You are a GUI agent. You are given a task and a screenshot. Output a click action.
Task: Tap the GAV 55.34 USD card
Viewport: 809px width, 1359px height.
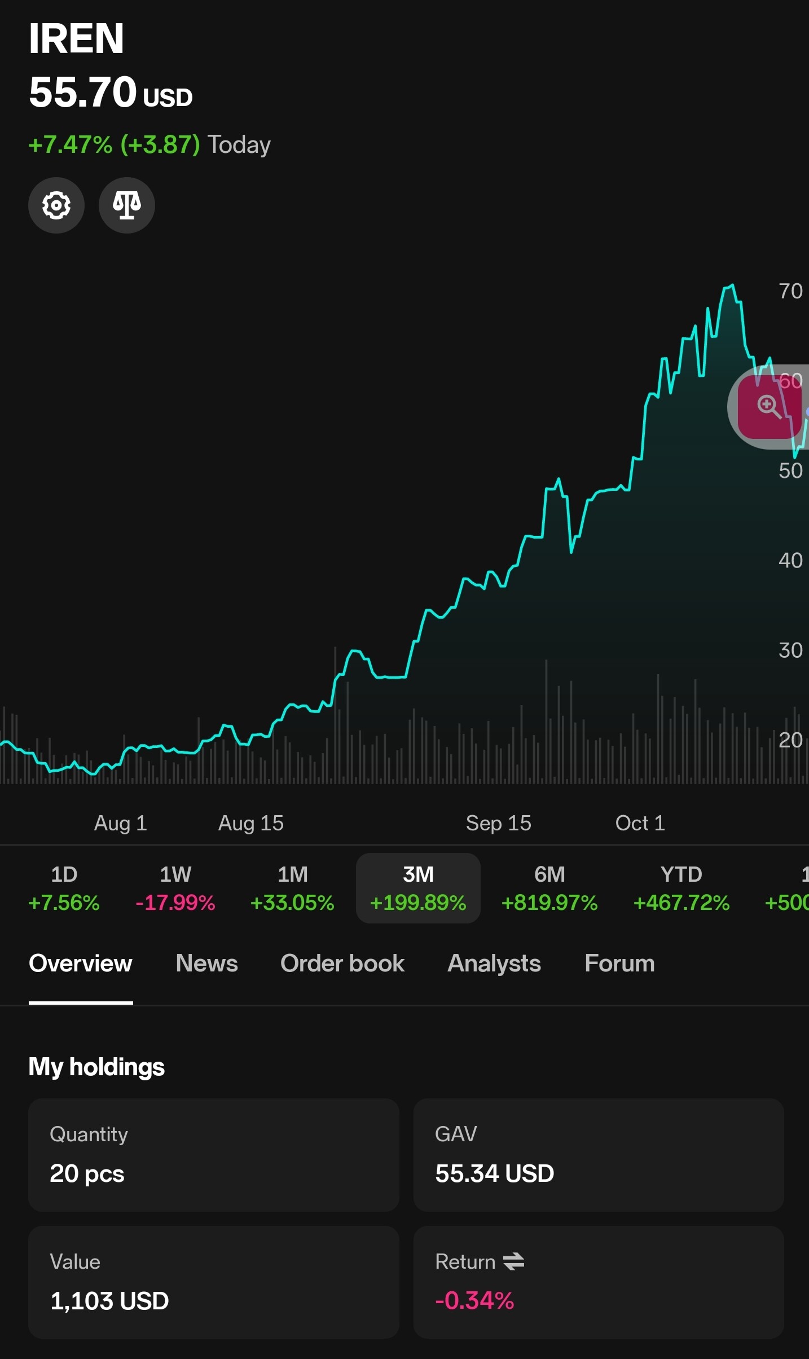tap(599, 1154)
